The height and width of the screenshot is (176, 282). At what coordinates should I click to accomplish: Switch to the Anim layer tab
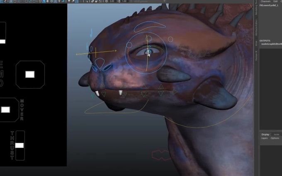277,135
